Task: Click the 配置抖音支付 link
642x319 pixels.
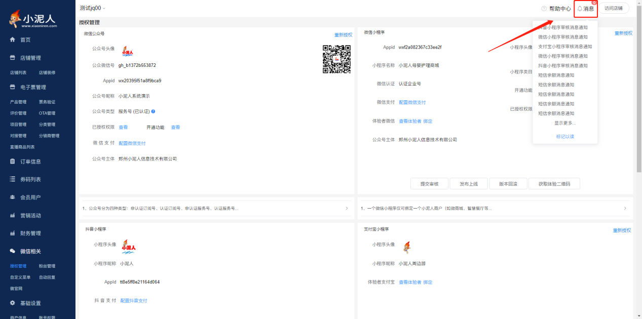Action: [x=134, y=301]
